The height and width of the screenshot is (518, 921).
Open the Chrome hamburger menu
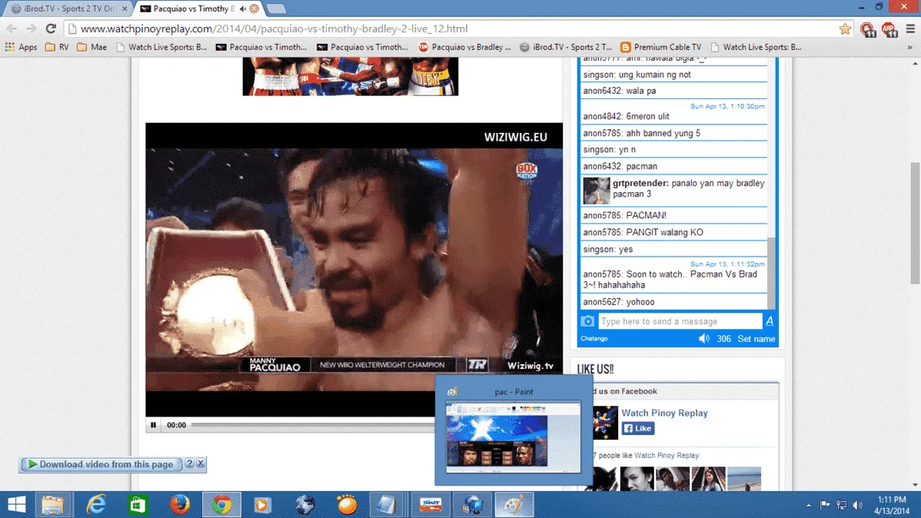tap(910, 28)
